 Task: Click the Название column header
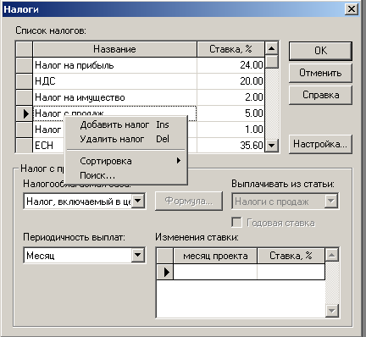(114, 49)
